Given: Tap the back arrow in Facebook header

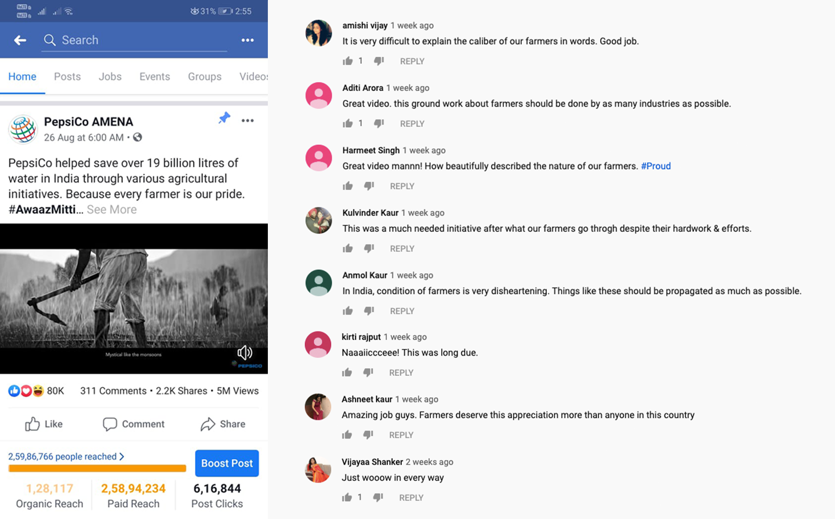Looking at the screenshot, I should [20, 40].
